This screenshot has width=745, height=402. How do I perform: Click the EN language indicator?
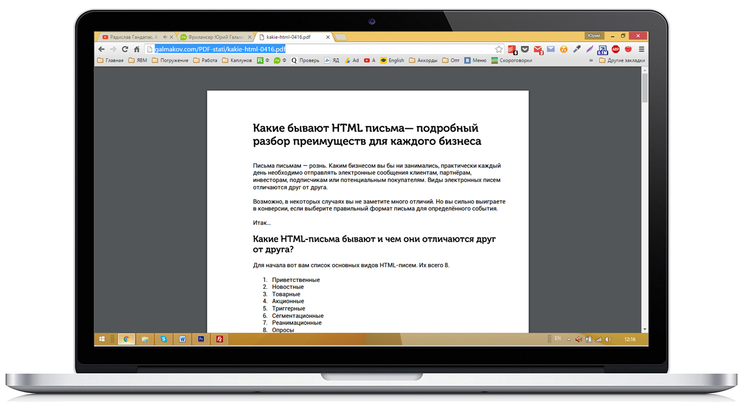[557, 339]
